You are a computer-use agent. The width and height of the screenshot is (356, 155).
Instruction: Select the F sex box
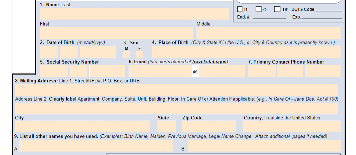coord(139,54)
